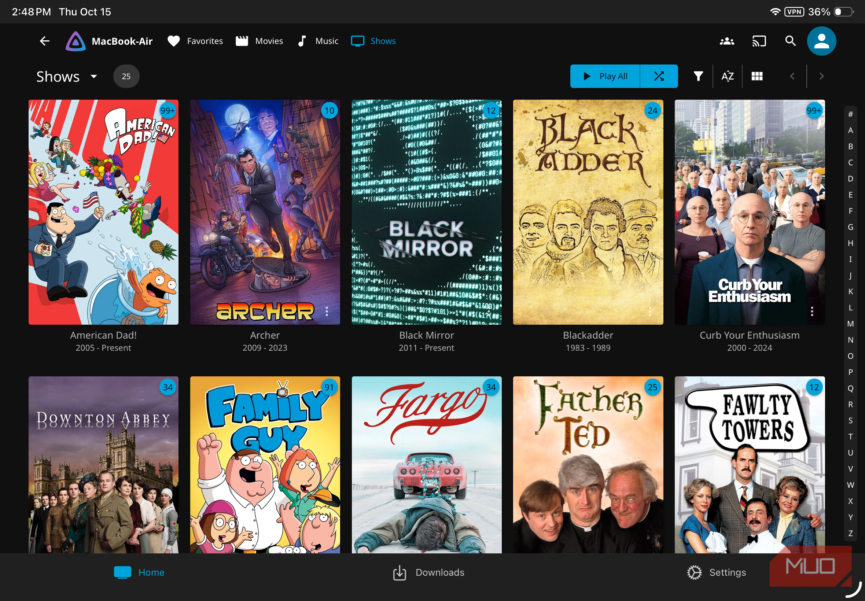Screen dimensions: 865x601
Task: Click the Jellyfin logo icon
Action: (x=76, y=41)
